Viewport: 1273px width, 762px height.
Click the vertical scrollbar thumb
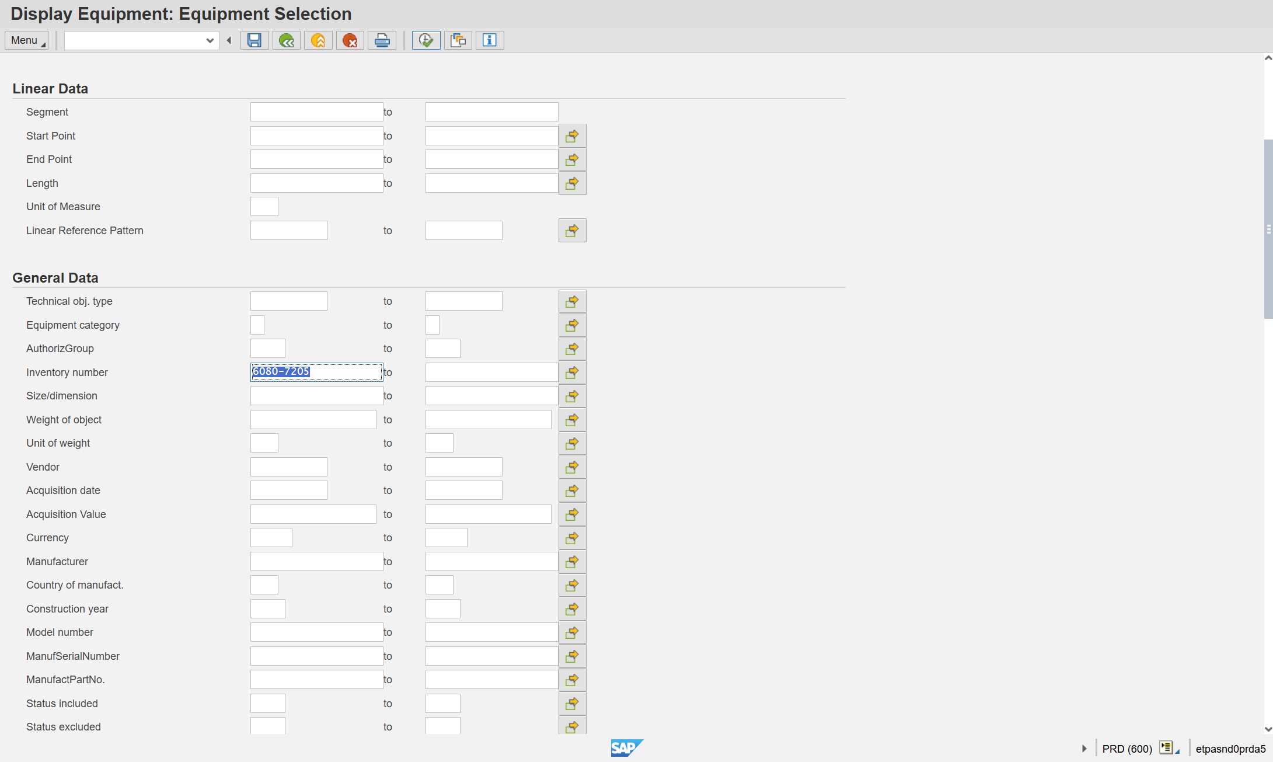point(1268,229)
